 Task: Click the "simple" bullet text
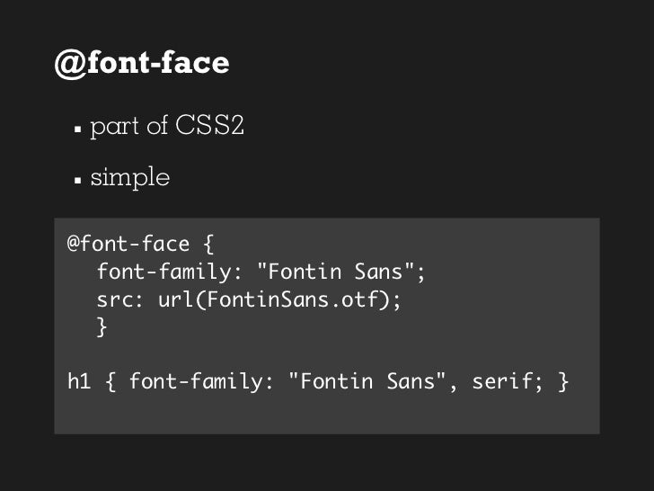129,177
